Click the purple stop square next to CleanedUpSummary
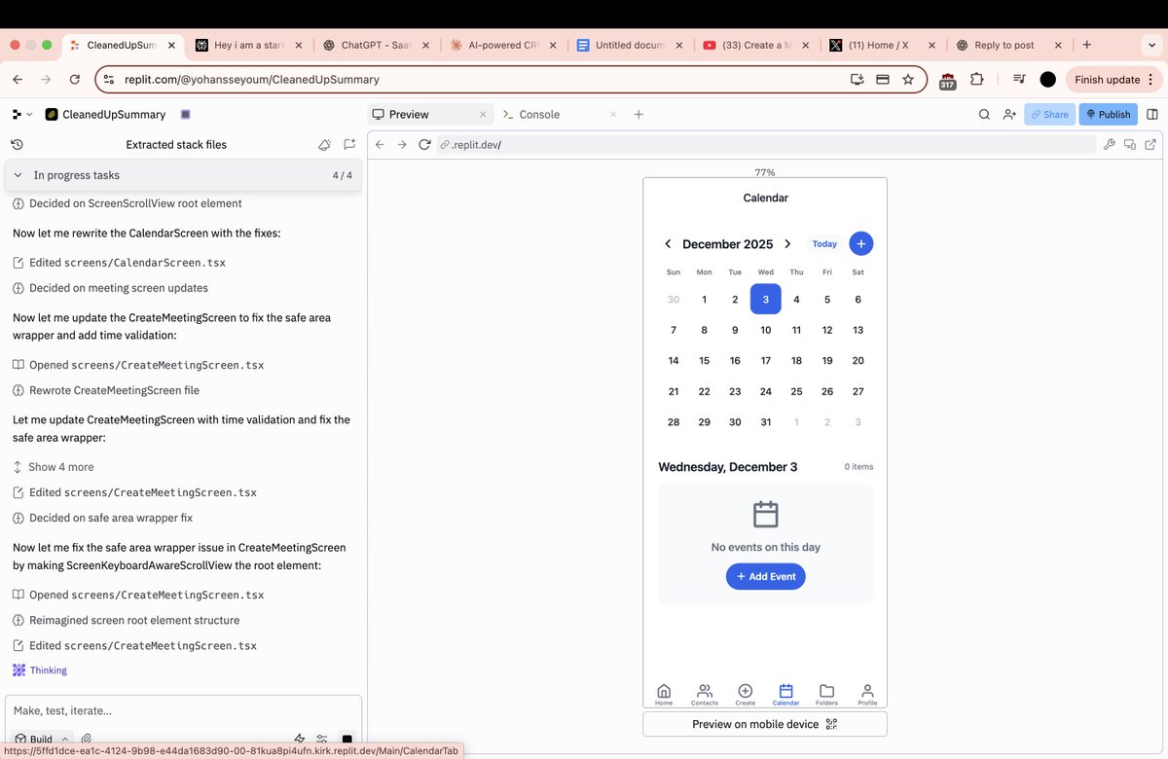The image size is (1168, 759). (x=185, y=114)
